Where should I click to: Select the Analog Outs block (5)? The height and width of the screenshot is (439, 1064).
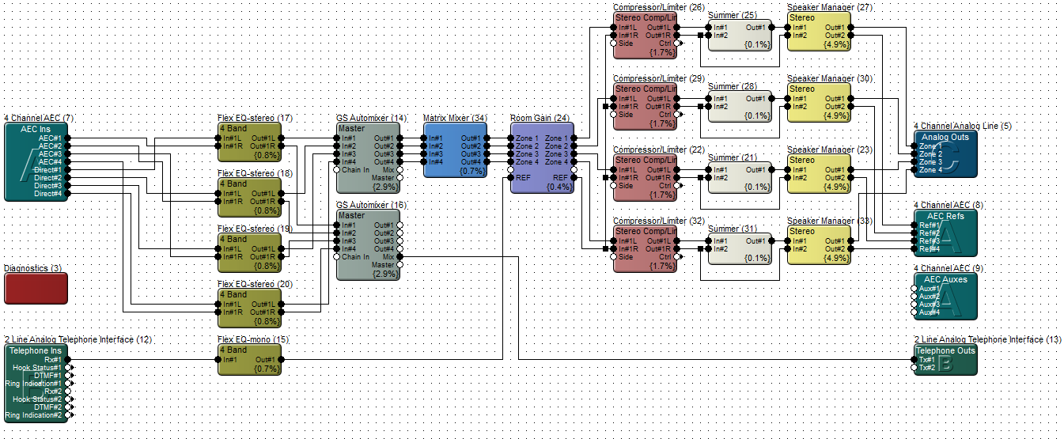coord(945,153)
